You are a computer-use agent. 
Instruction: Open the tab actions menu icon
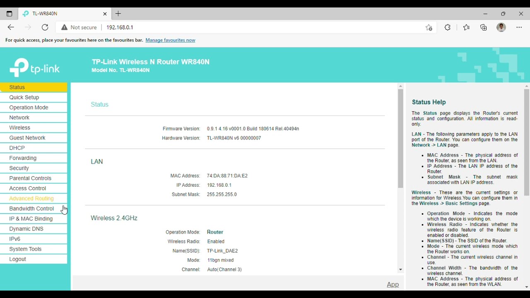[x=9, y=14]
